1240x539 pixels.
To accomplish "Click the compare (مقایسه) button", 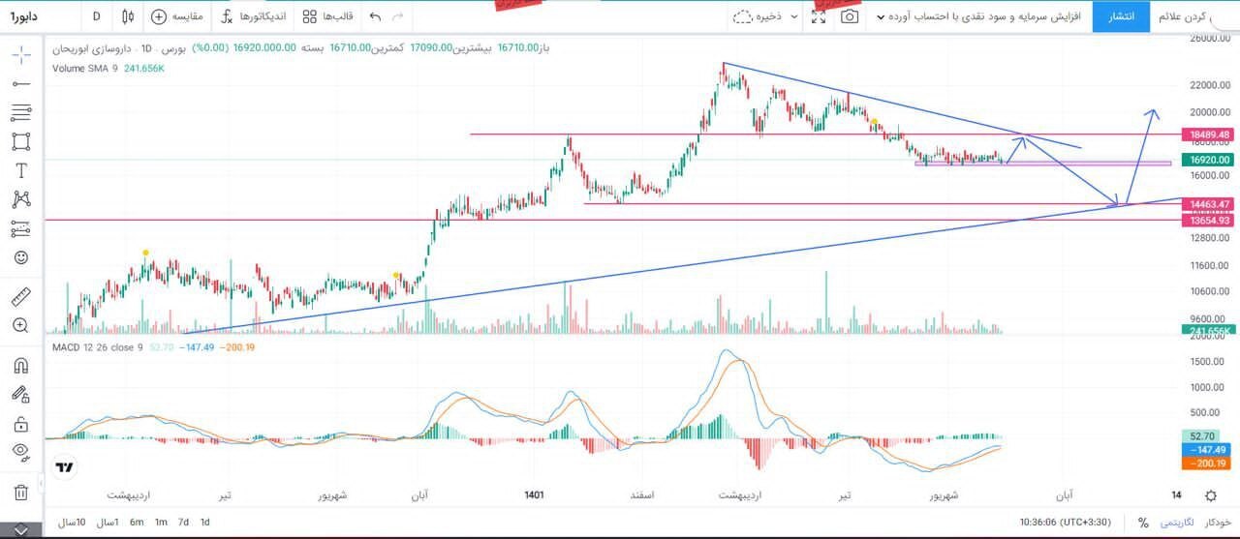I will click(177, 16).
